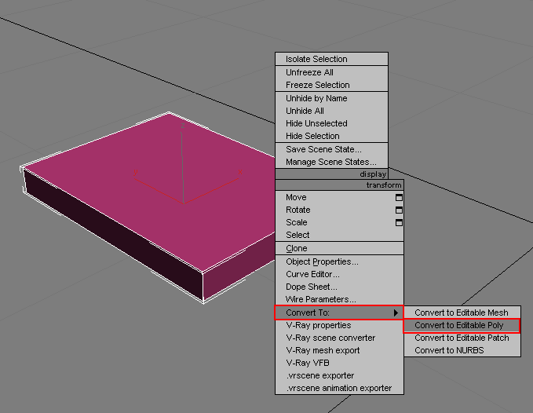The width and height of the screenshot is (533, 413).
Task: Convert object to NURBS
Action: (462, 350)
